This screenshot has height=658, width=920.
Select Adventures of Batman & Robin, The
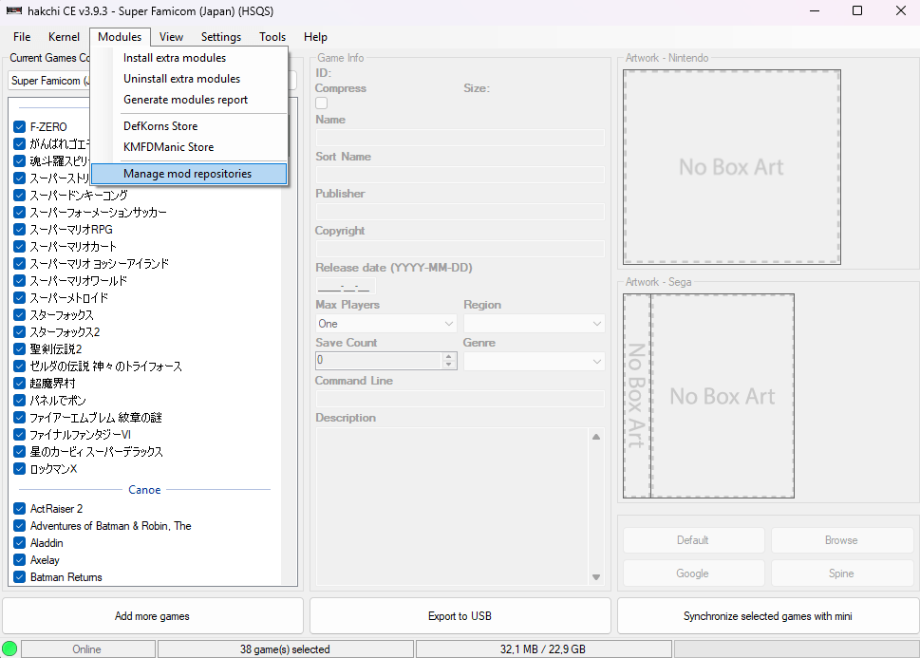pyautogui.click(x=110, y=526)
